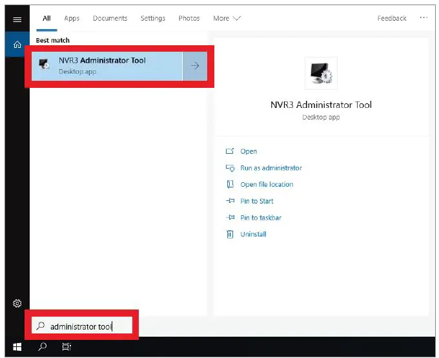This screenshot has width=439, height=358.
Task: Select the NVR3 Administrator Tool best match
Action: (107, 66)
